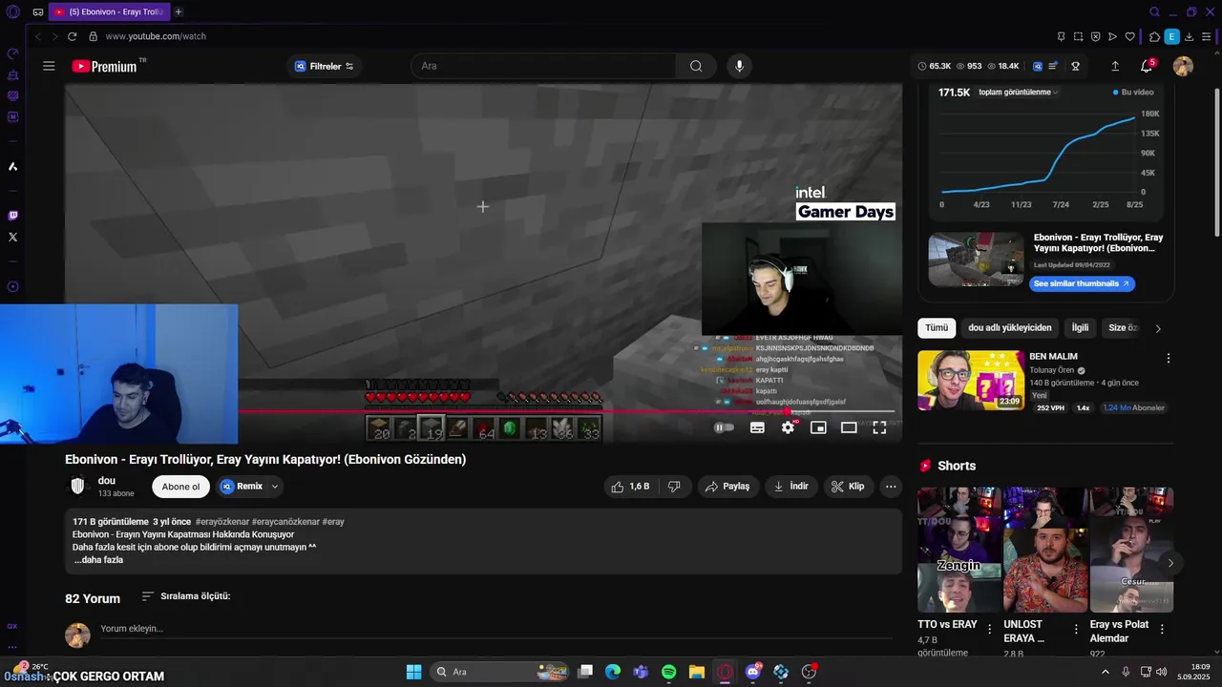1222x687 pixels.
Task: Open the Remix button
Action: [242, 487]
